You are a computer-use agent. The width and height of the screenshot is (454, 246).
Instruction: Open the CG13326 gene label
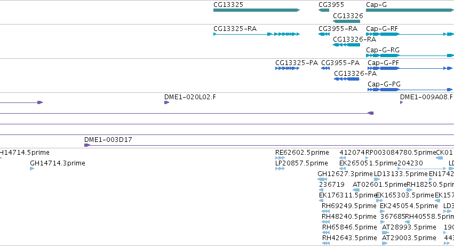click(x=348, y=16)
